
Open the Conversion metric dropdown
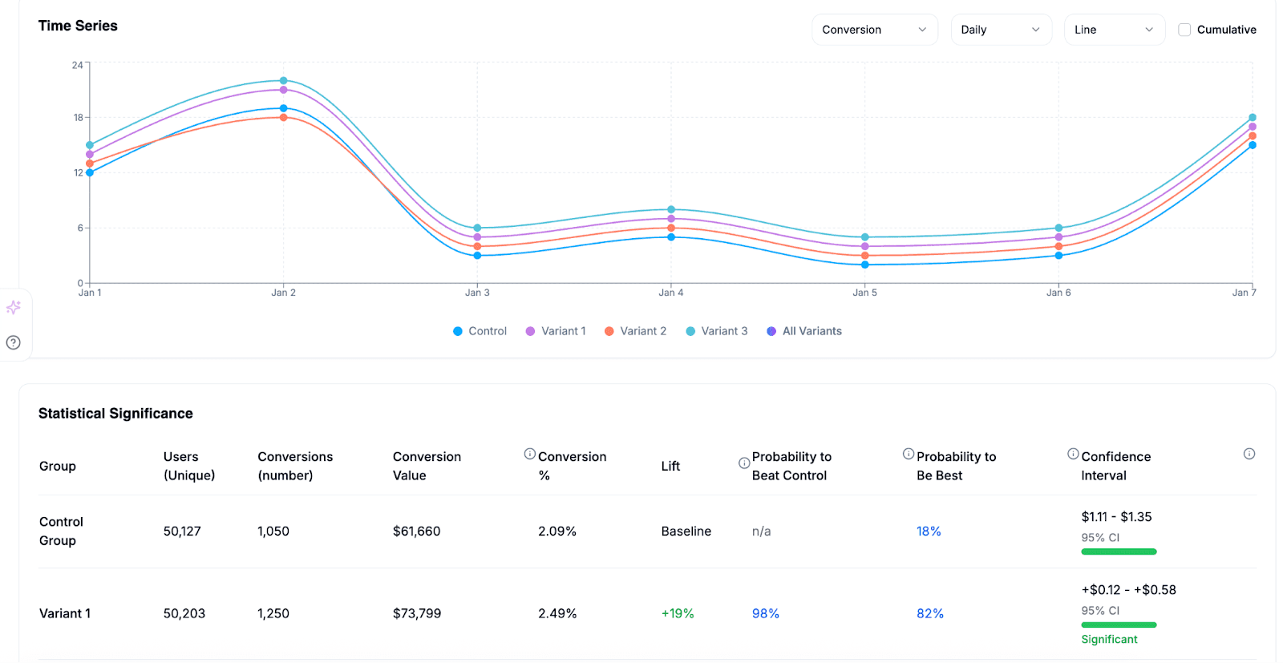874,30
